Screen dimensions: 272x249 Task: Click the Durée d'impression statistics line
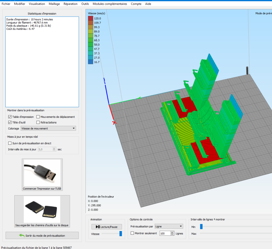click(30, 19)
